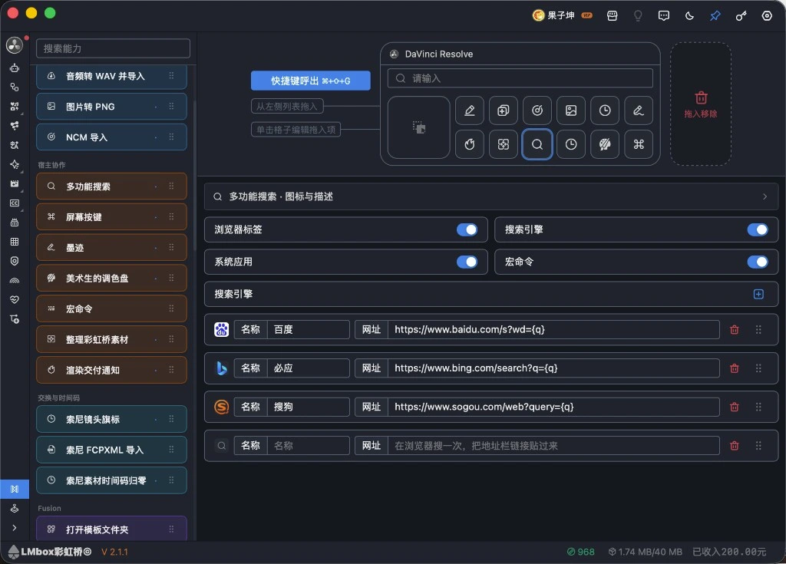Toggle 系统应用 switch

pyautogui.click(x=467, y=262)
